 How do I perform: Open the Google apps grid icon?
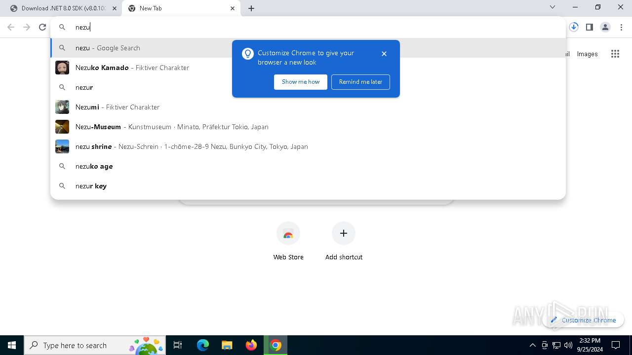pos(615,54)
